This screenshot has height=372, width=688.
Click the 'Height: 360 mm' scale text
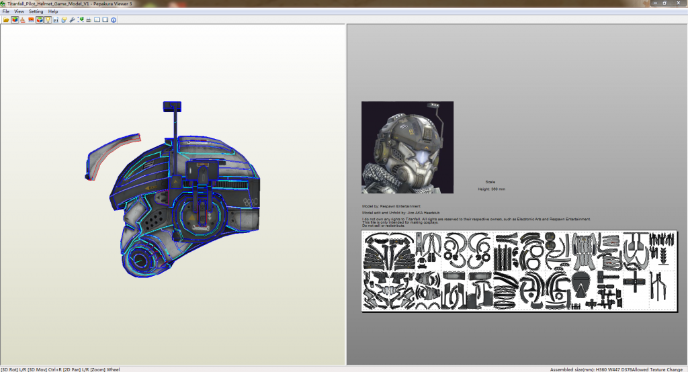[491, 189]
